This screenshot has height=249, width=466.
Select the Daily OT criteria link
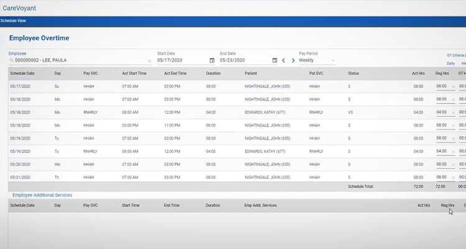450,63
